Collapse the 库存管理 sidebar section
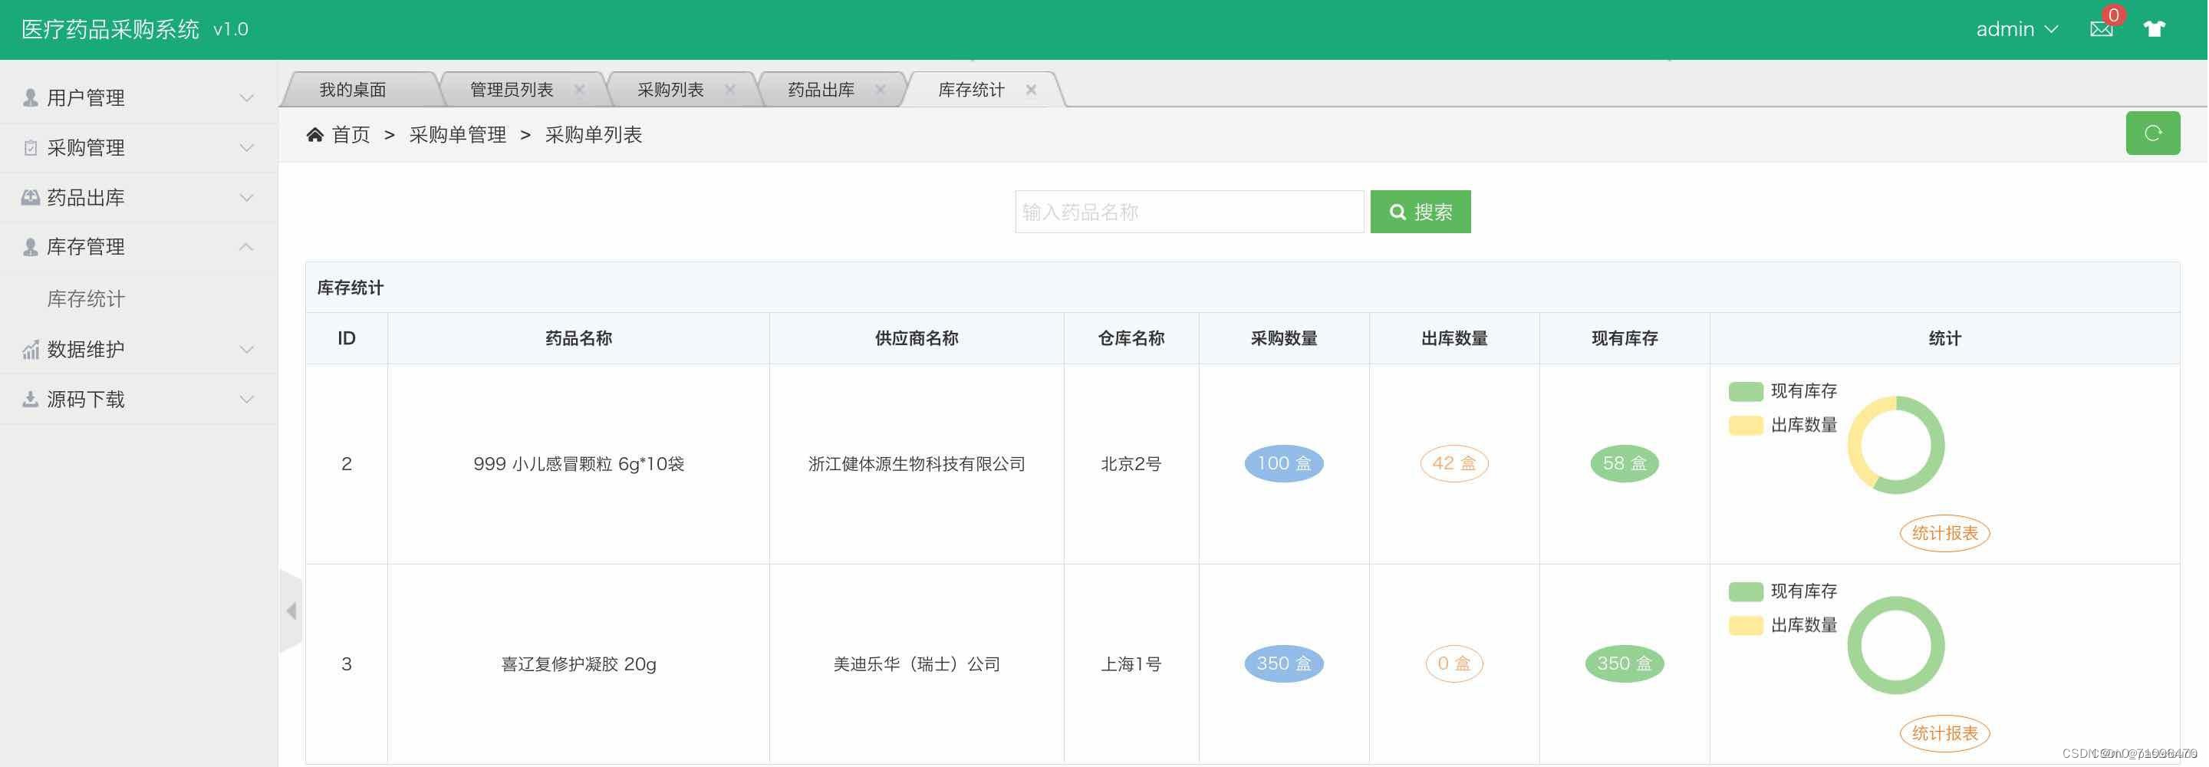2209x767 pixels. click(248, 246)
